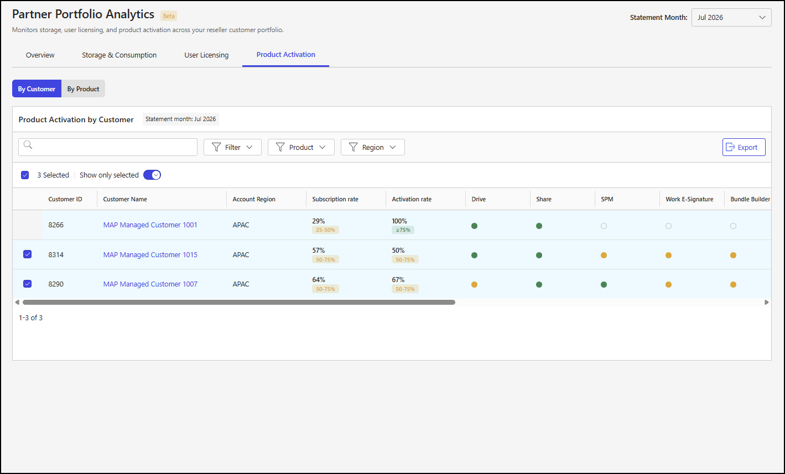Click the Statement month: Jul 2026 tag

tap(181, 119)
